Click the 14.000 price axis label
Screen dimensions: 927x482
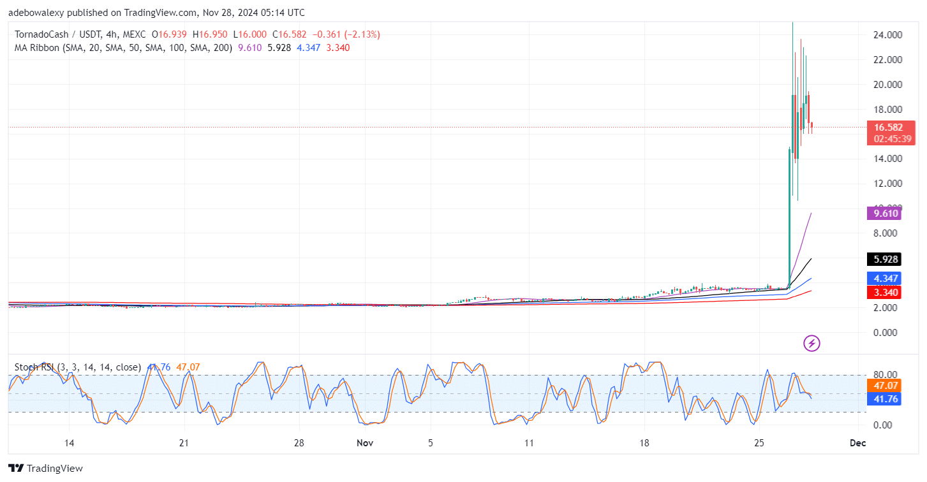coord(888,159)
